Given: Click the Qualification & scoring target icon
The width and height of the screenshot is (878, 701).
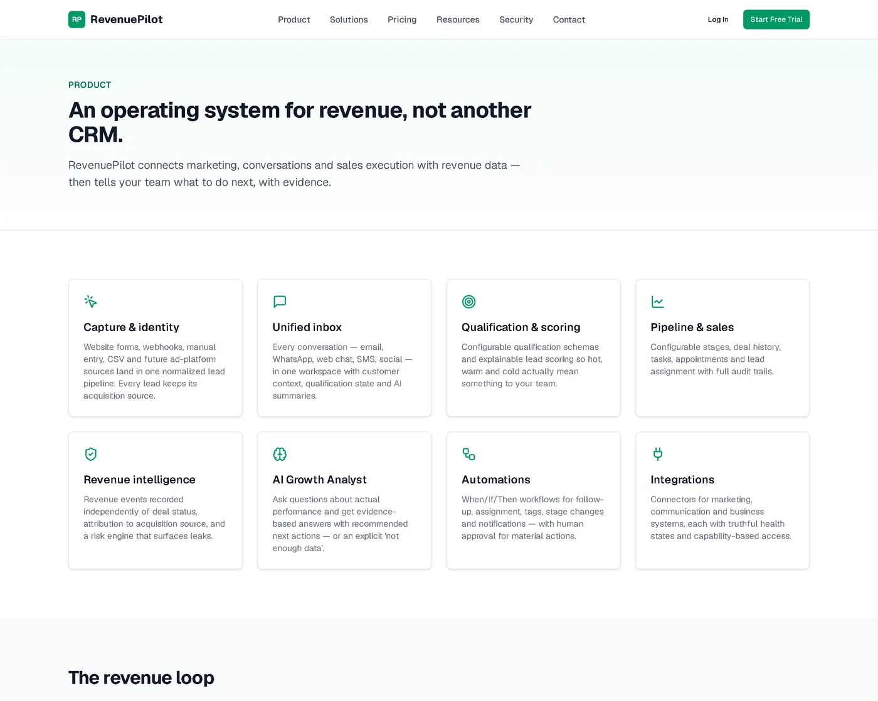Looking at the screenshot, I should tap(468, 302).
